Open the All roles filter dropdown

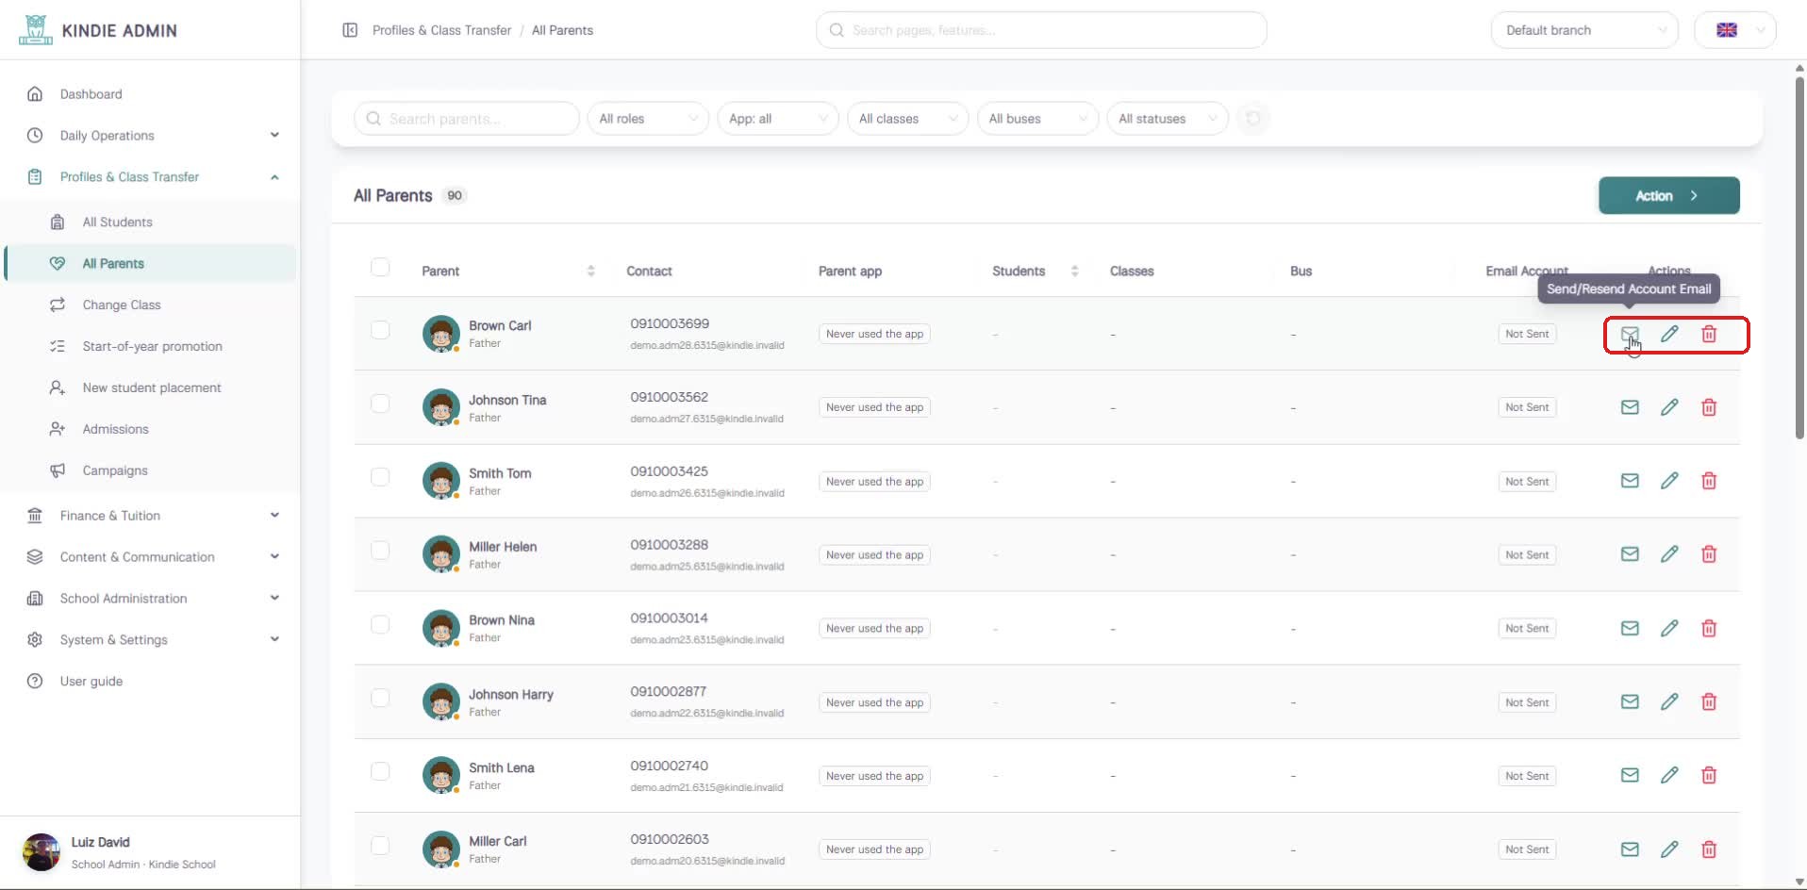[x=648, y=119]
